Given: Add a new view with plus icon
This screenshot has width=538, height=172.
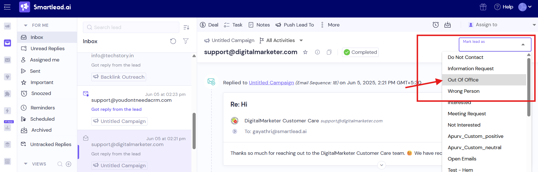Looking at the screenshot, I should pos(69,164).
